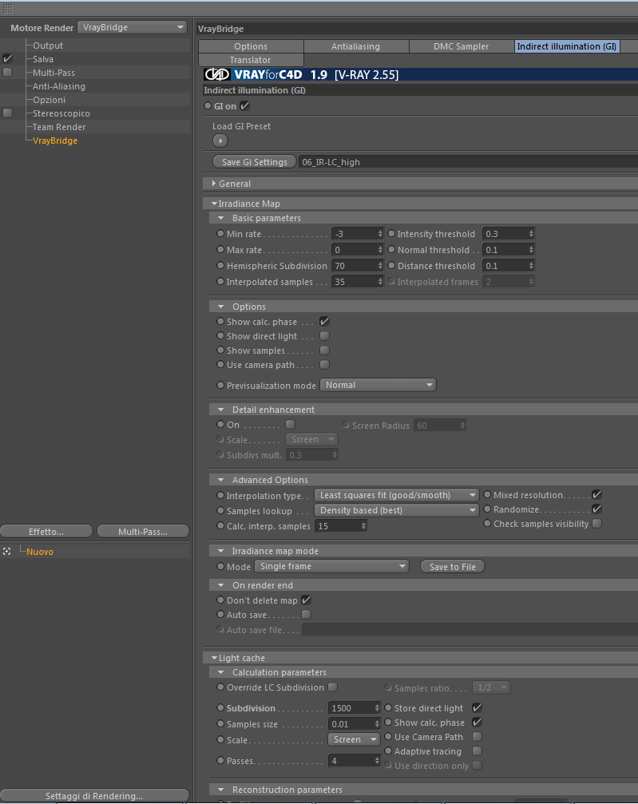Click the Samples size value field

click(351, 724)
